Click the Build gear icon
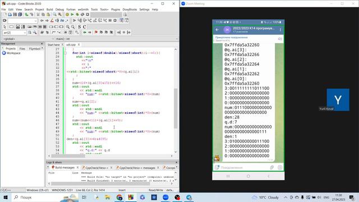The image size is (359, 202). [x=67, y=15]
